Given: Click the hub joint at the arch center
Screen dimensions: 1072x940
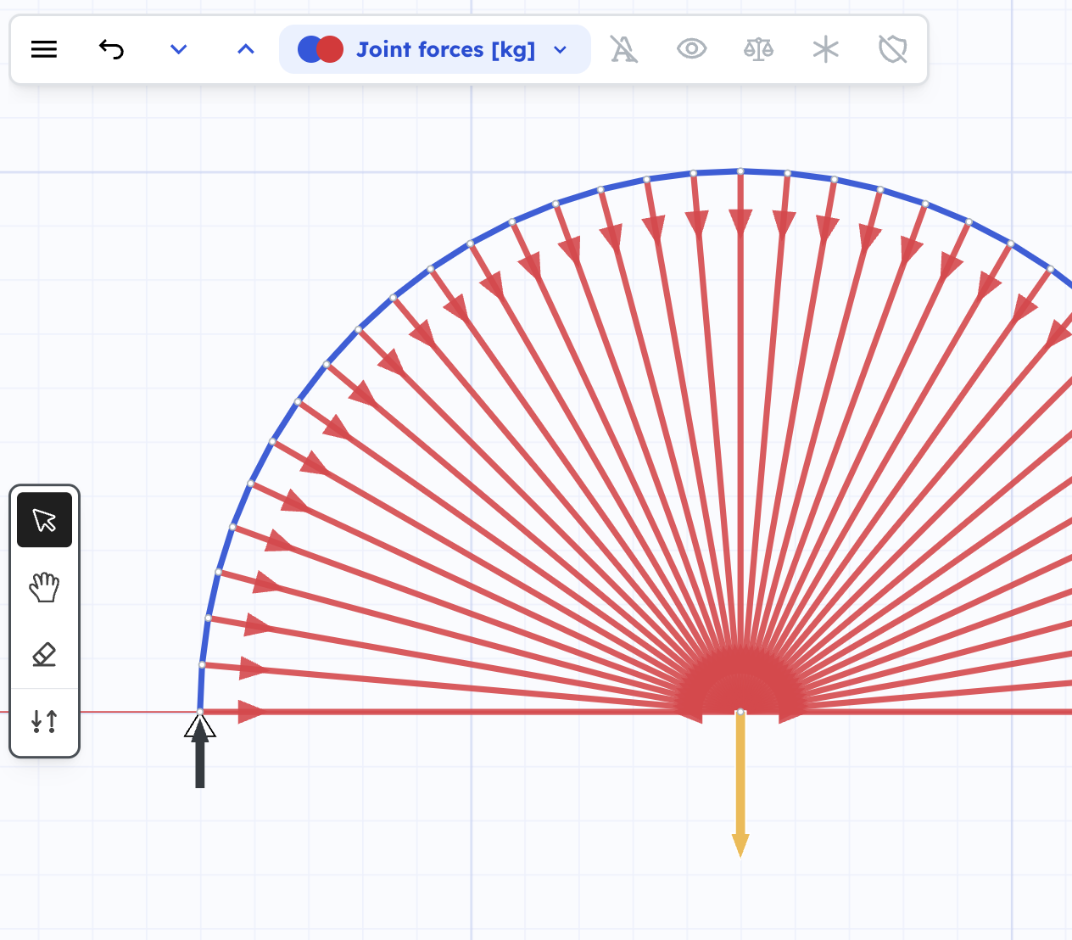Looking at the screenshot, I should point(740,711).
